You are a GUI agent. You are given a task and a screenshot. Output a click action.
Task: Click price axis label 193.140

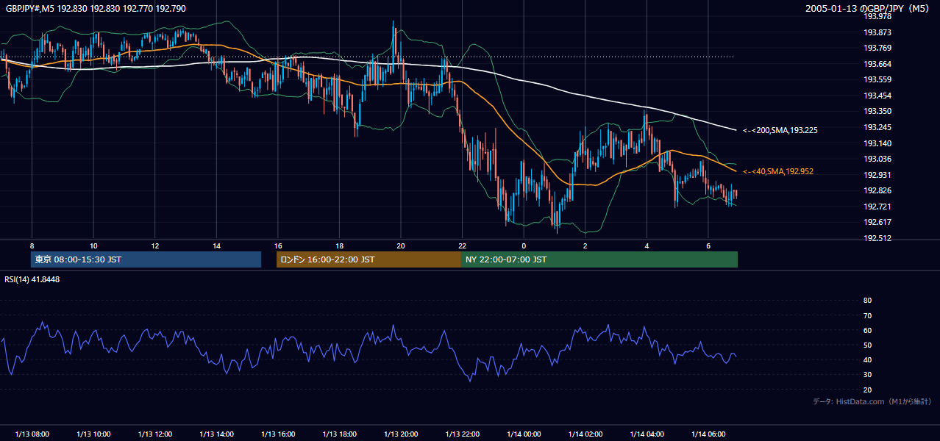tap(877, 143)
